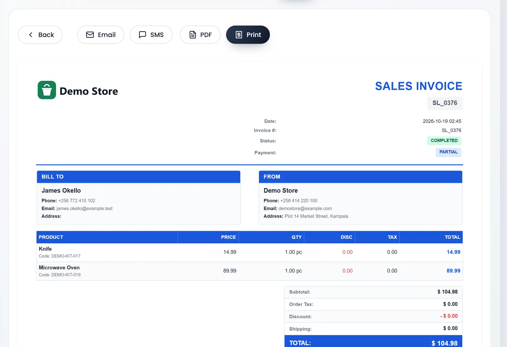
Task: Click the Knife discount value 0.00 in red
Action: point(348,252)
